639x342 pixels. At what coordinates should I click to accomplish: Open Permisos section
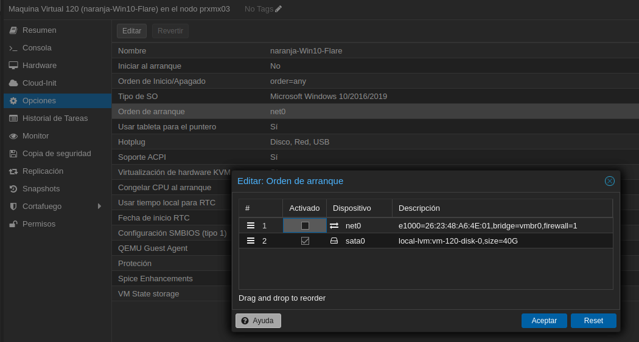(57, 224)
